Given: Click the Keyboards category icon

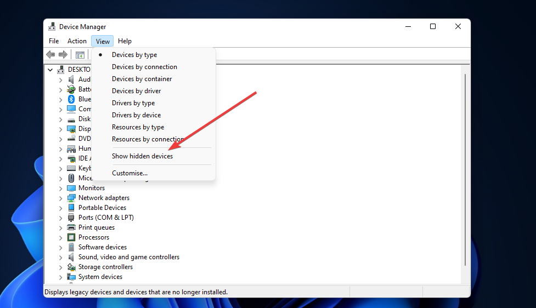Looking at the screenshot, I should click(71, 168).
